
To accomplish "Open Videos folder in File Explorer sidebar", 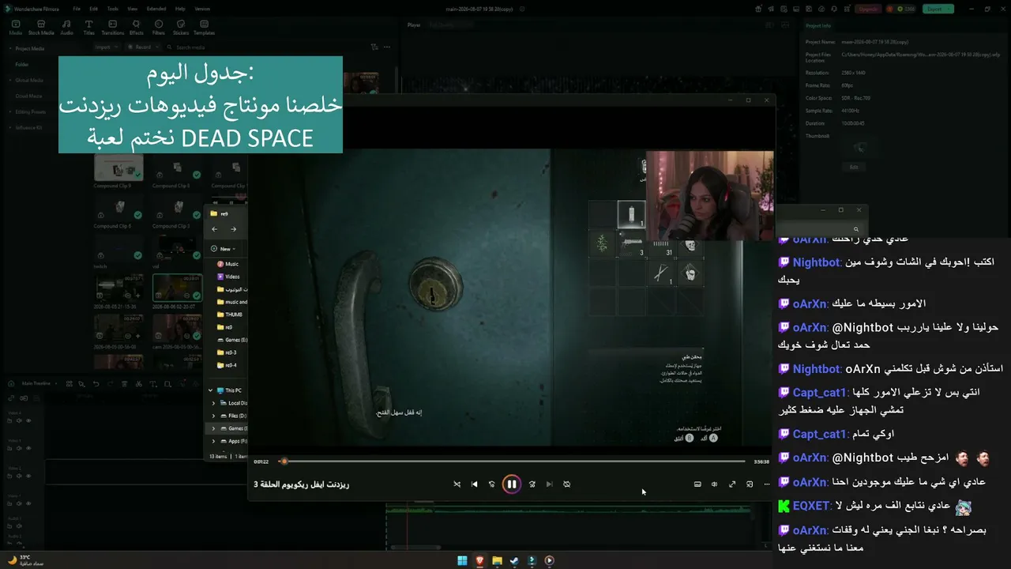I will 229,277.
